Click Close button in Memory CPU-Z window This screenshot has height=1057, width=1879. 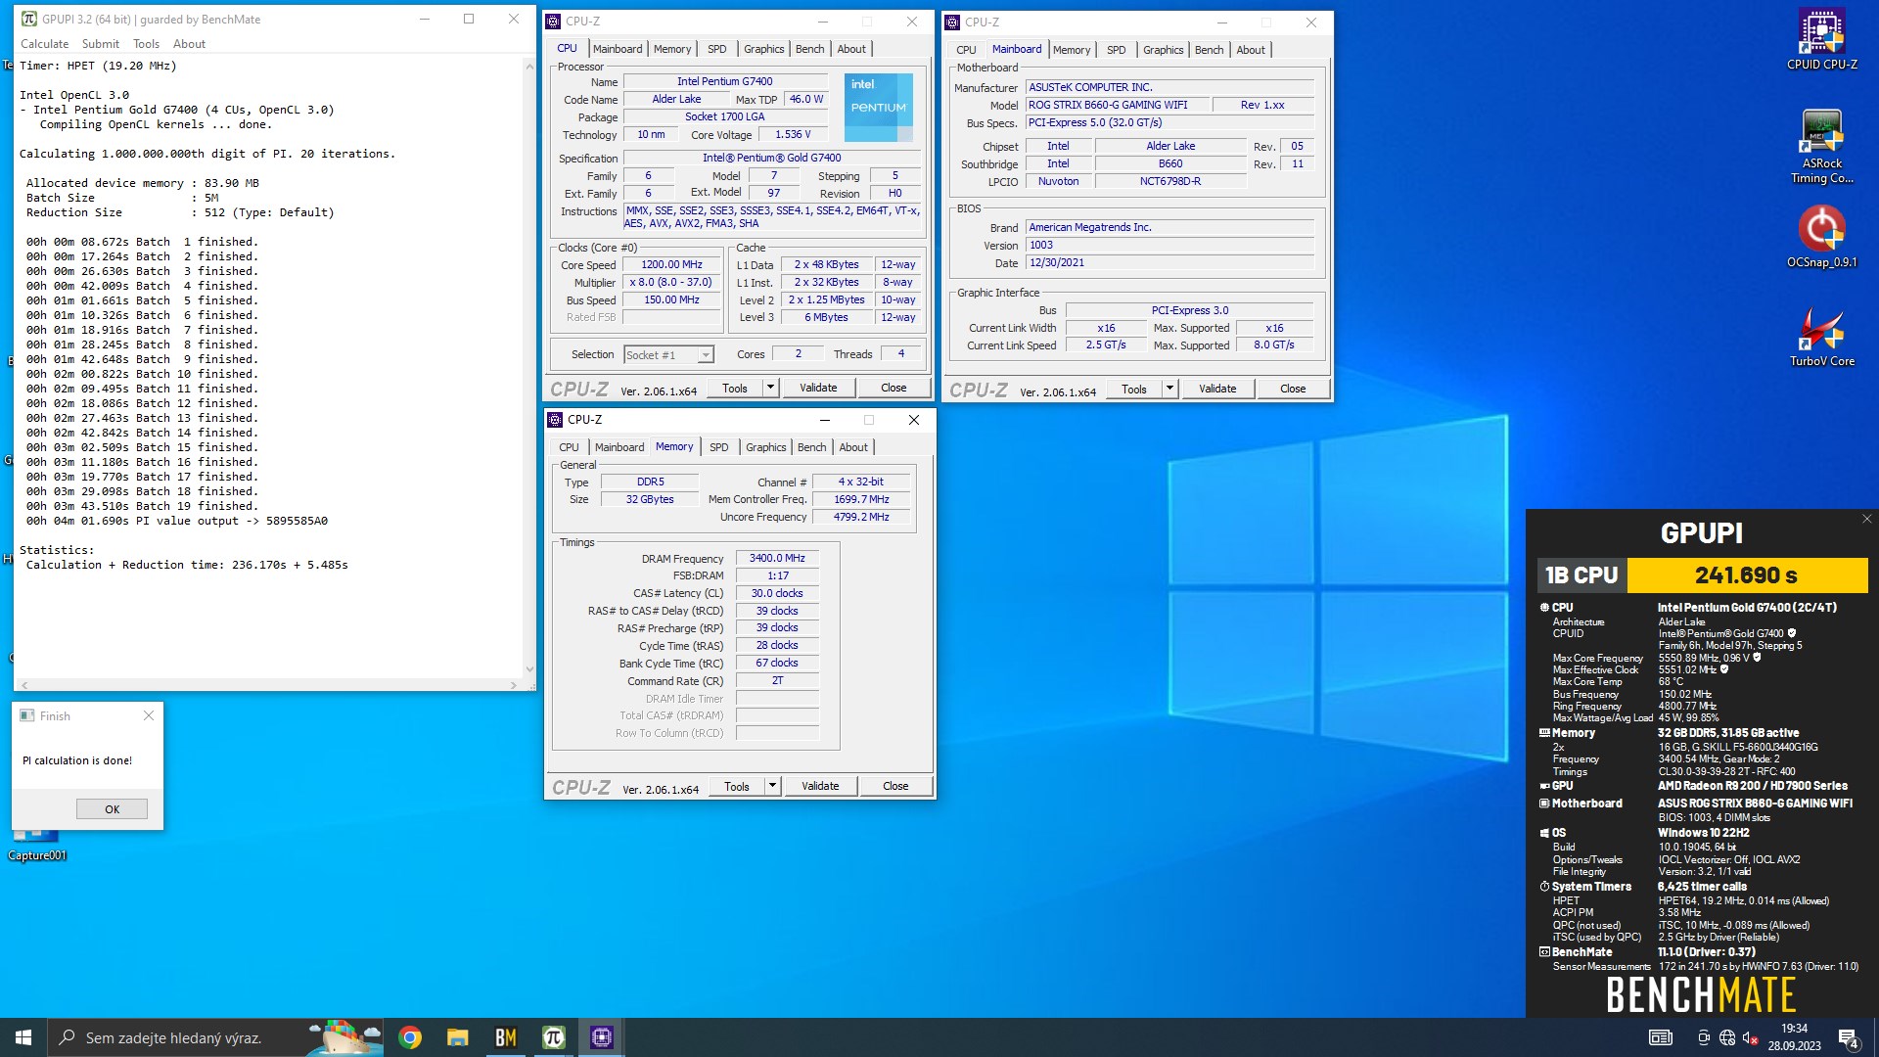coord(895,786)
